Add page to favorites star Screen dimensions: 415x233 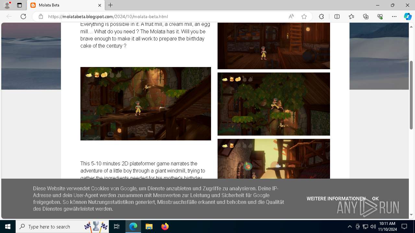[x=304, y=17]
